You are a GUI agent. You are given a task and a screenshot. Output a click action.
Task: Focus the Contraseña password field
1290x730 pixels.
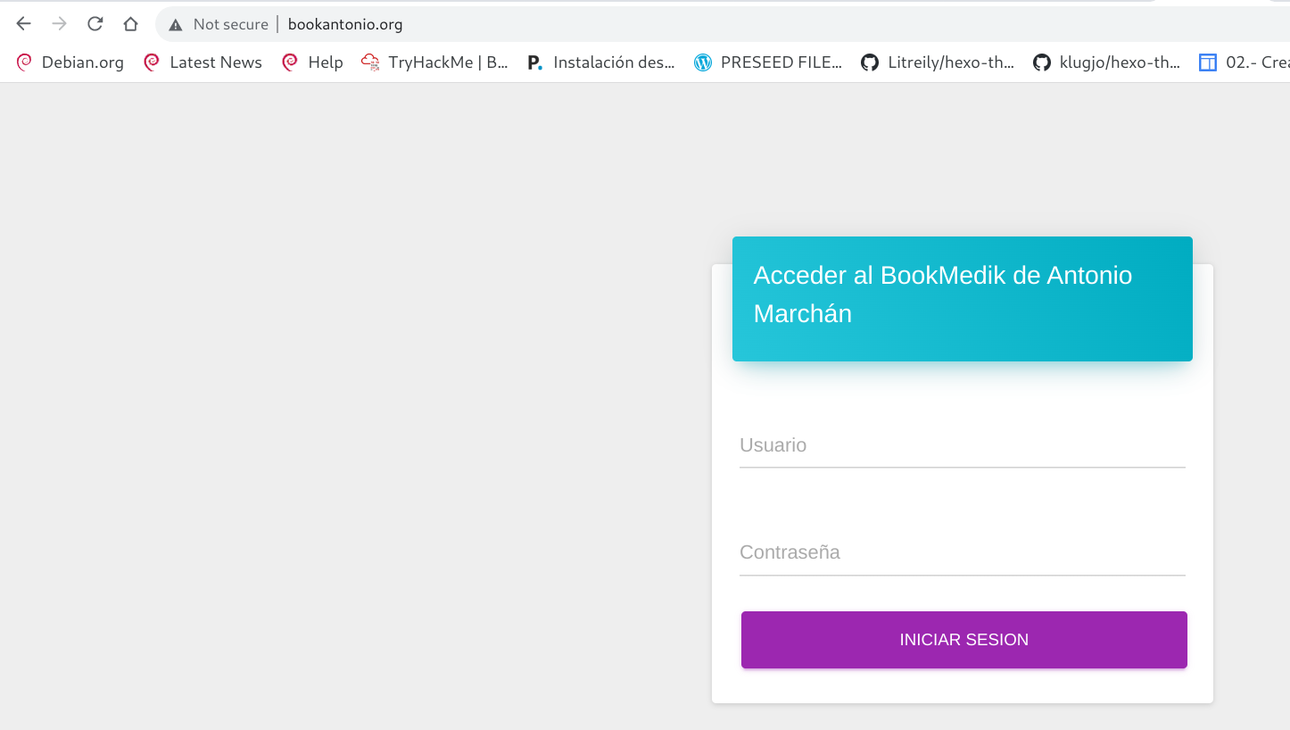962,553
